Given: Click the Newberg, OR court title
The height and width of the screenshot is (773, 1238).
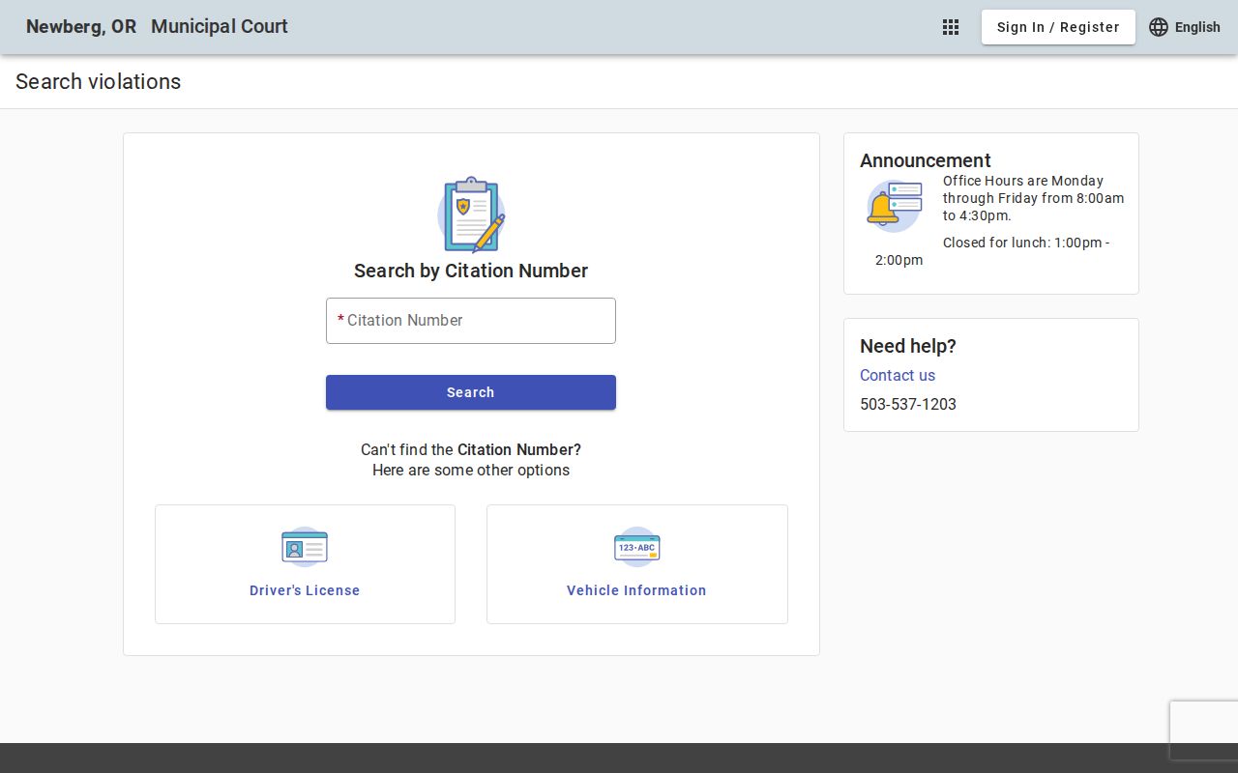Looking at the screenshot, I should point(81,27).
